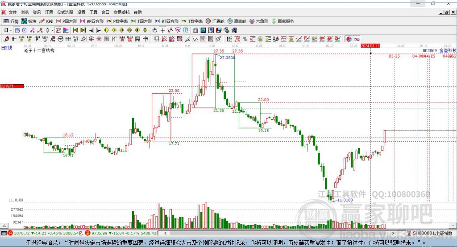
Task: Restore the inner chart window
Action: [447, 12]
